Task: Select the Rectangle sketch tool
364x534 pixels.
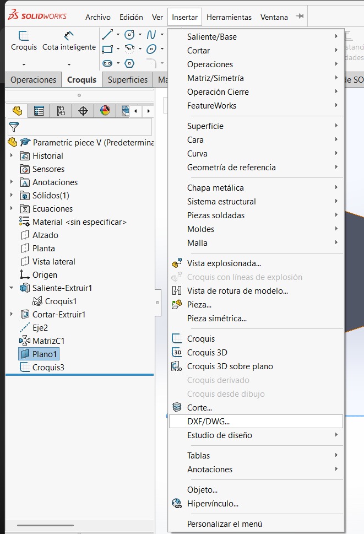Action: (x=107, y=49)
